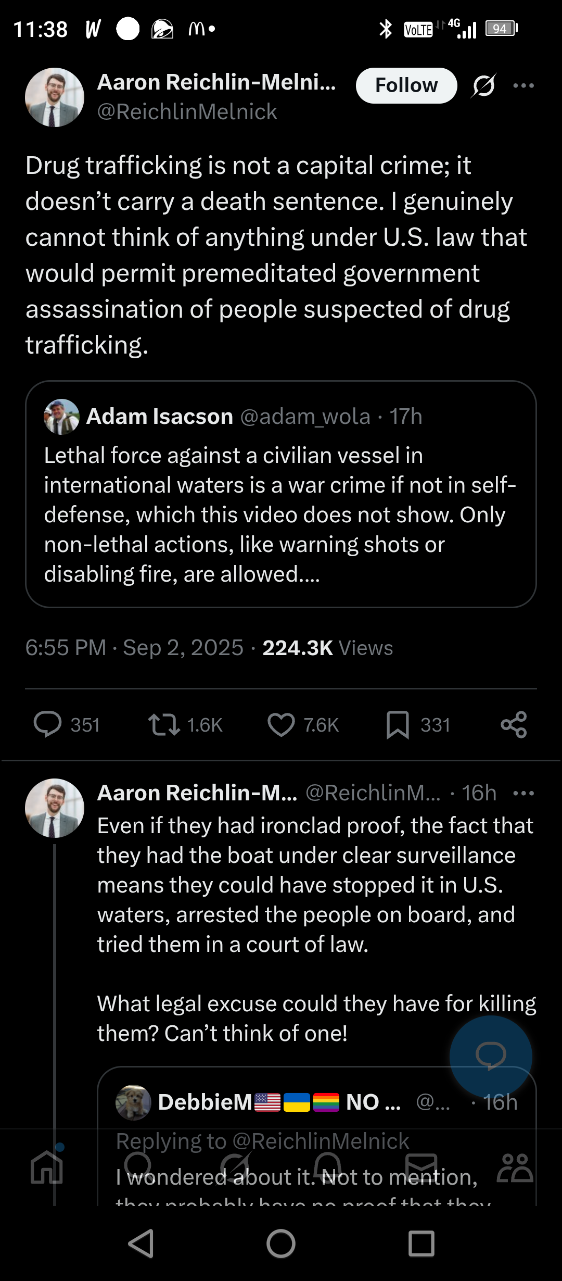The height and width of the screenshot is (1281, 562).
Task: Share the post using the share icon
Action: [x=514, y=724]
